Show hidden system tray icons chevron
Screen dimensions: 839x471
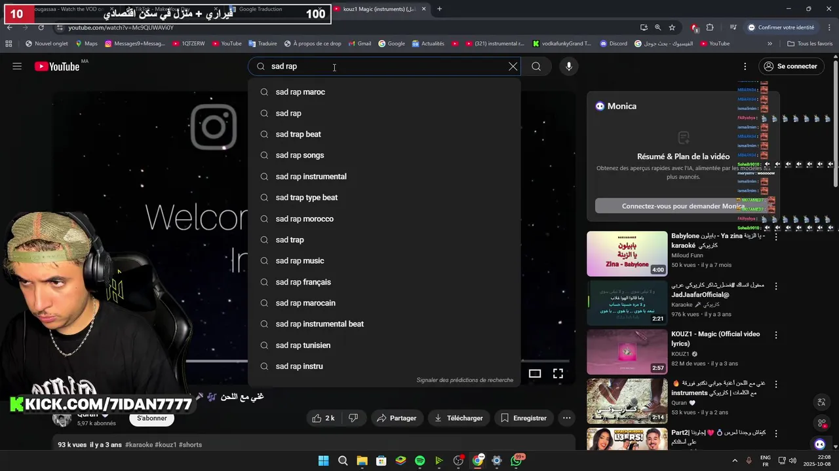pos(735,461)
